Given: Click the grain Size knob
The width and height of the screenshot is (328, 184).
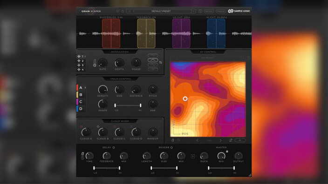Looking at the screenshot, I should 119,90.
